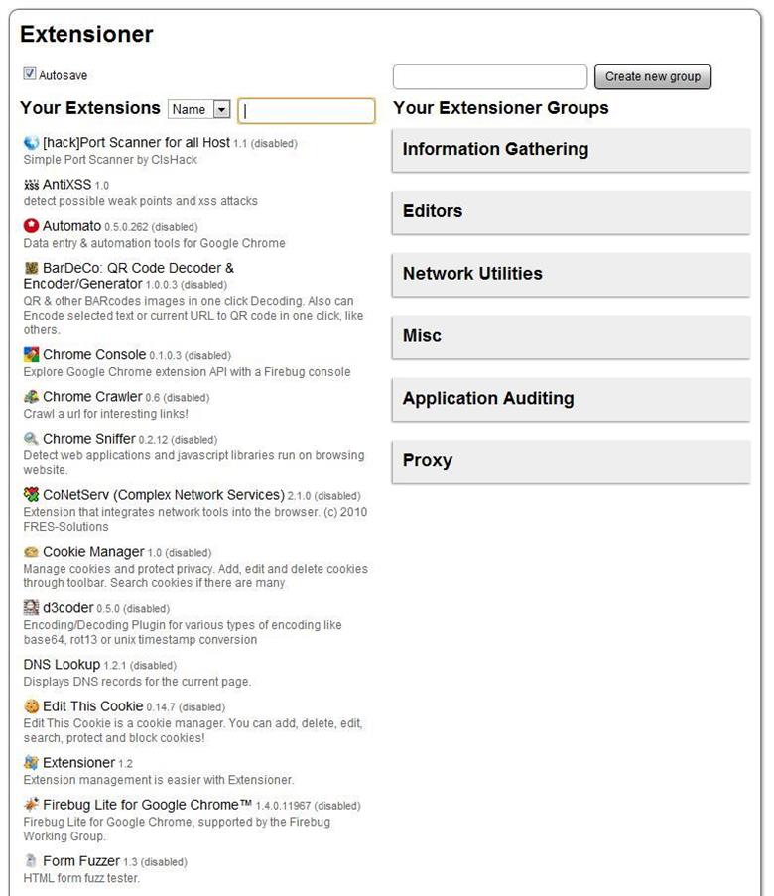The image size is (774, 896).
Task: Click the Edit This Cookie icon
Action: (31, 706)
